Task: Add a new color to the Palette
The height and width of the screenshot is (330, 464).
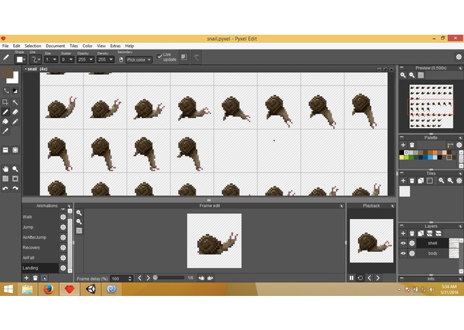Action: point(403,145)
